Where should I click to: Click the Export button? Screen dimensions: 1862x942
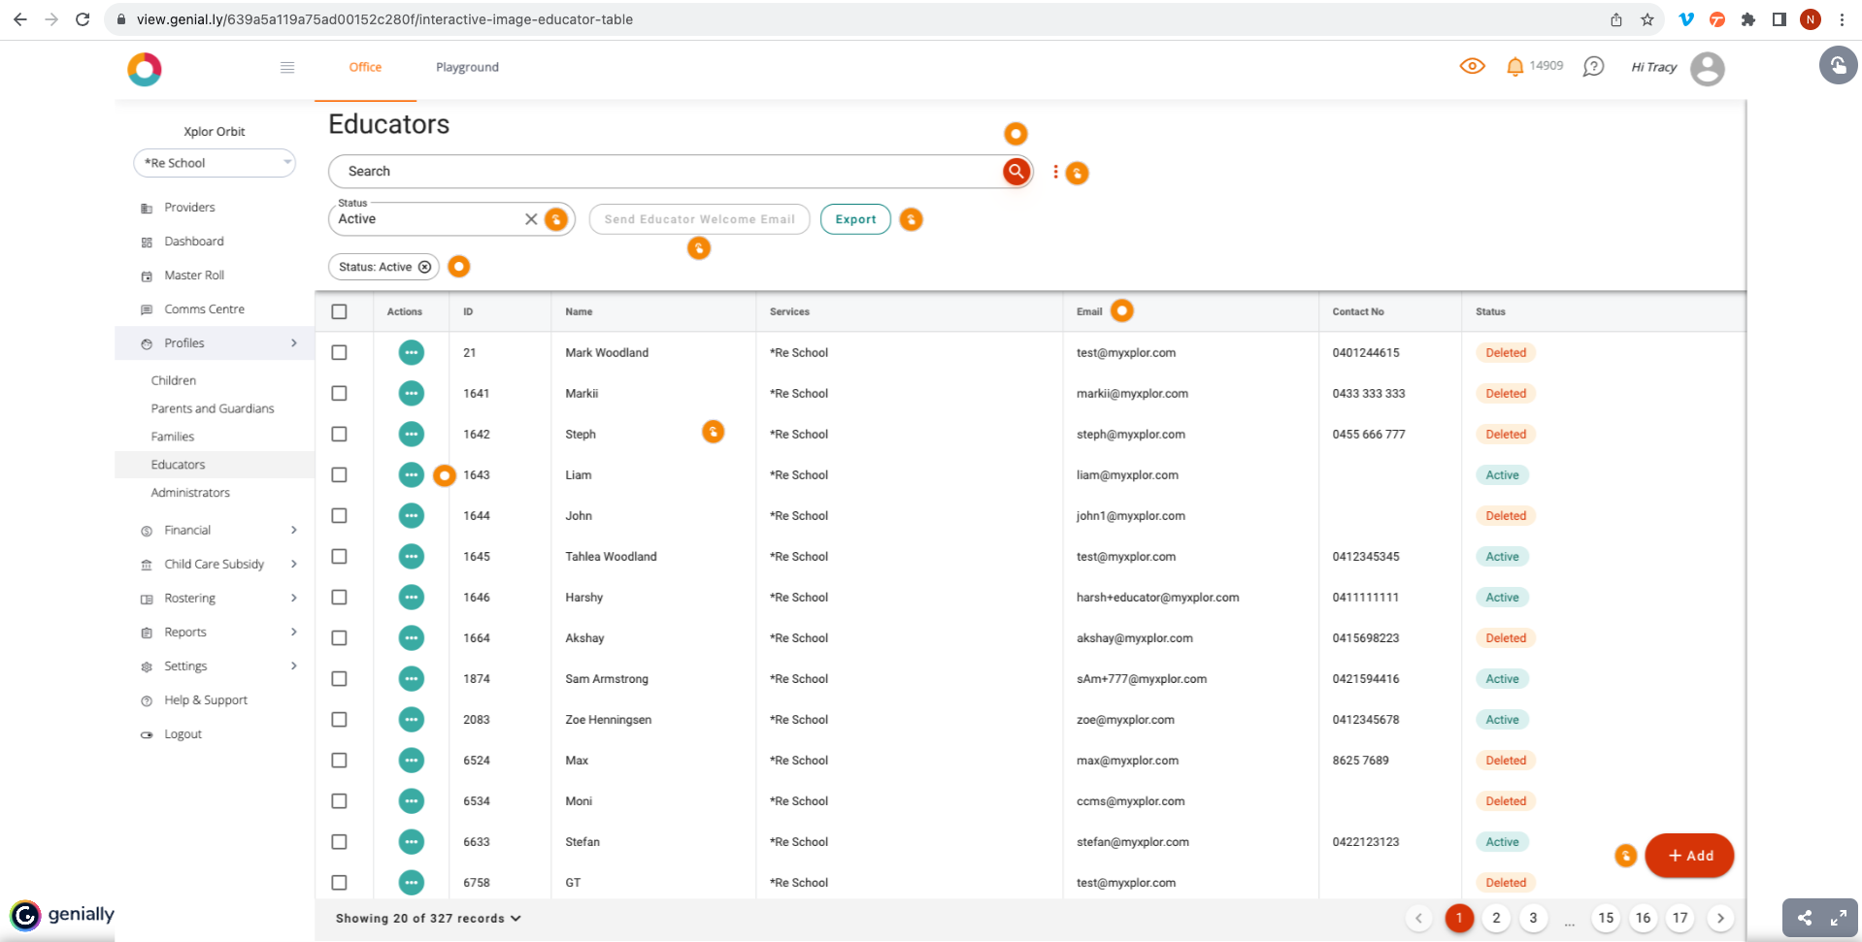855,219
